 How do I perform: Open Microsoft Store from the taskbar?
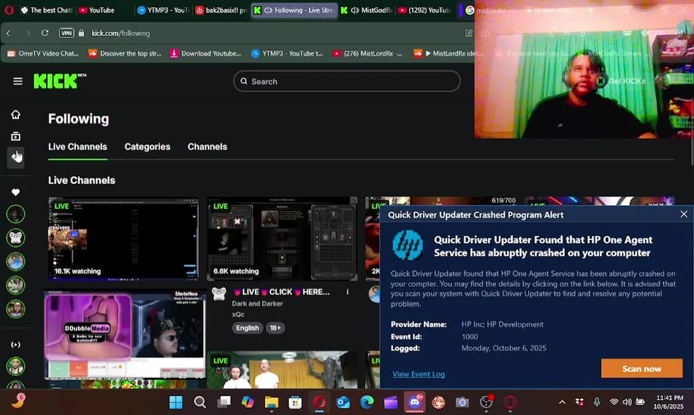(x=295, y=402)
